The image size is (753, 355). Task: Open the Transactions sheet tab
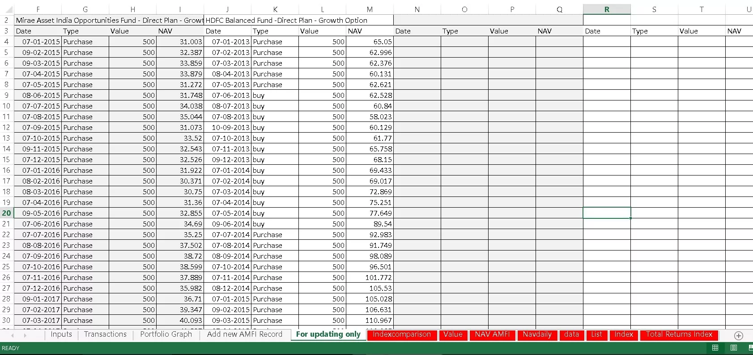tap(105, 334)
